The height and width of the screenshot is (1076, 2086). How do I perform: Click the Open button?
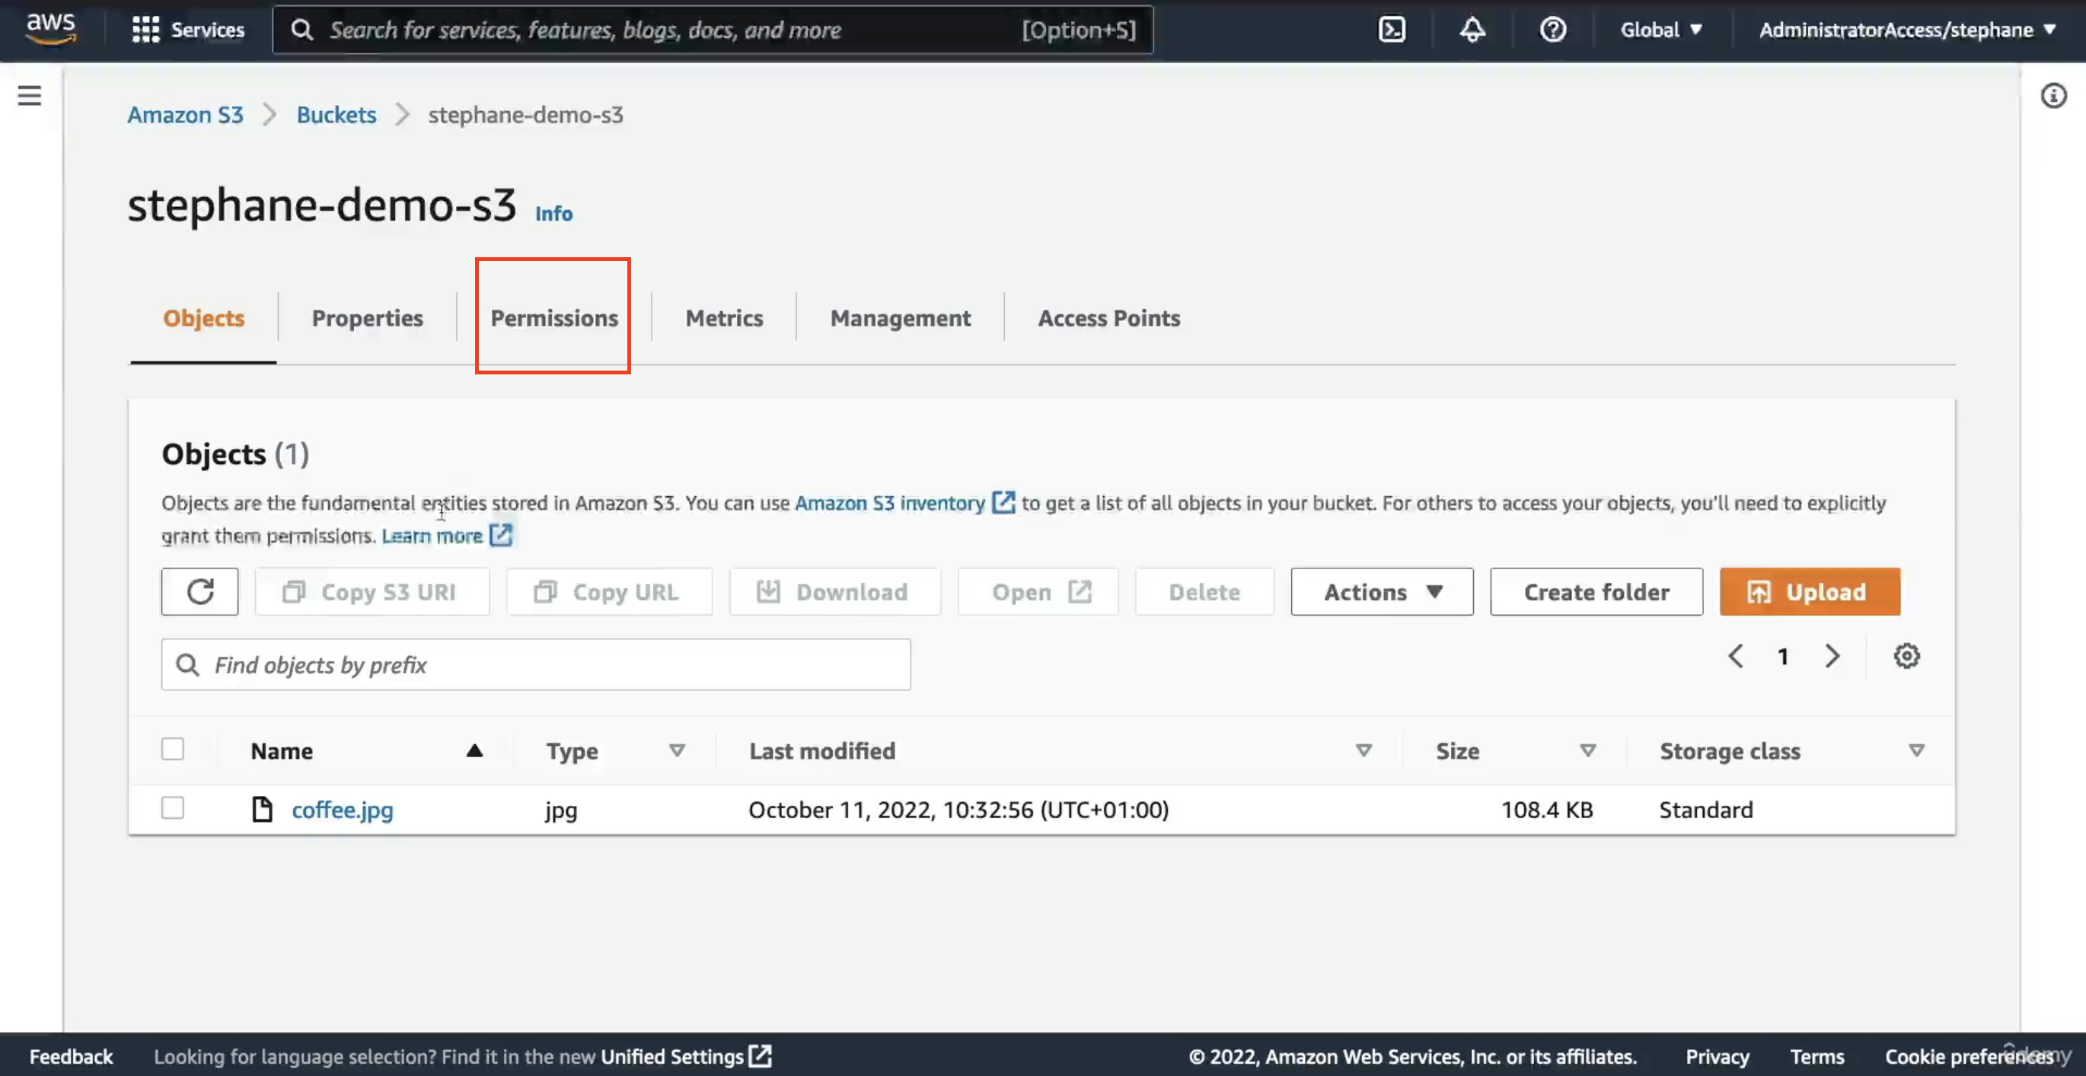point(1038,592)
